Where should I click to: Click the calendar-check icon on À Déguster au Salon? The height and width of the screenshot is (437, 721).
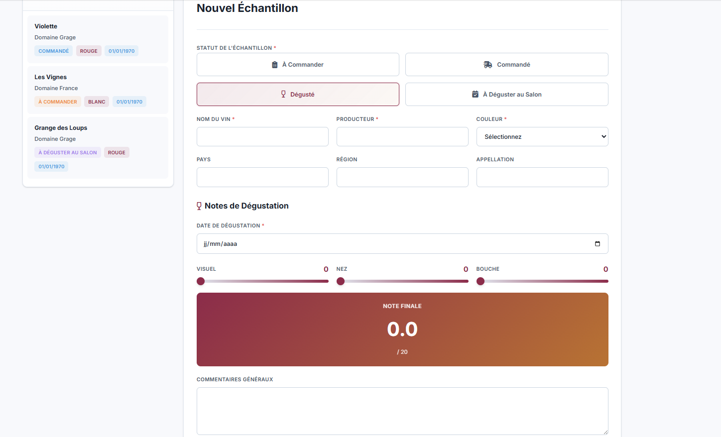click(x=475, y=94)
